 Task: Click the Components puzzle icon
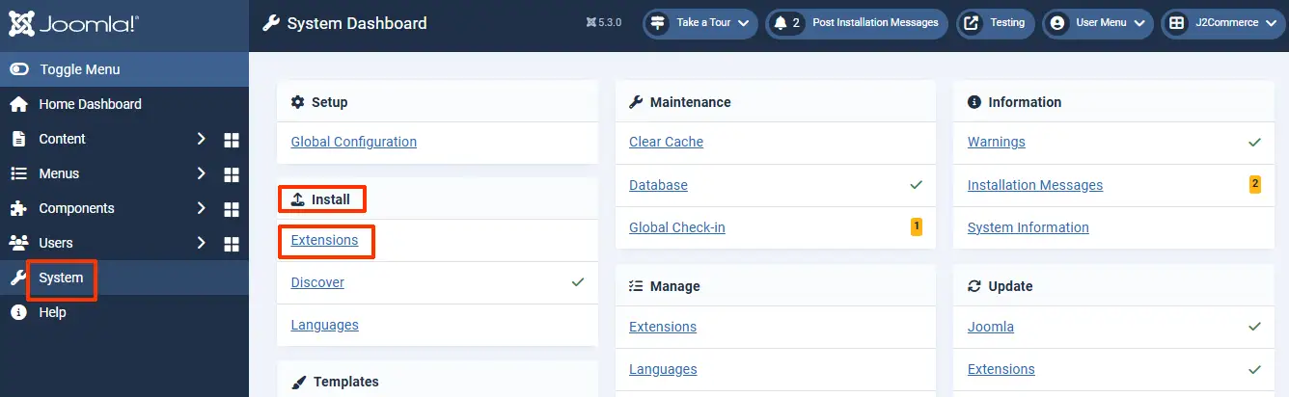pyautogui.click(x=18, y=208)
